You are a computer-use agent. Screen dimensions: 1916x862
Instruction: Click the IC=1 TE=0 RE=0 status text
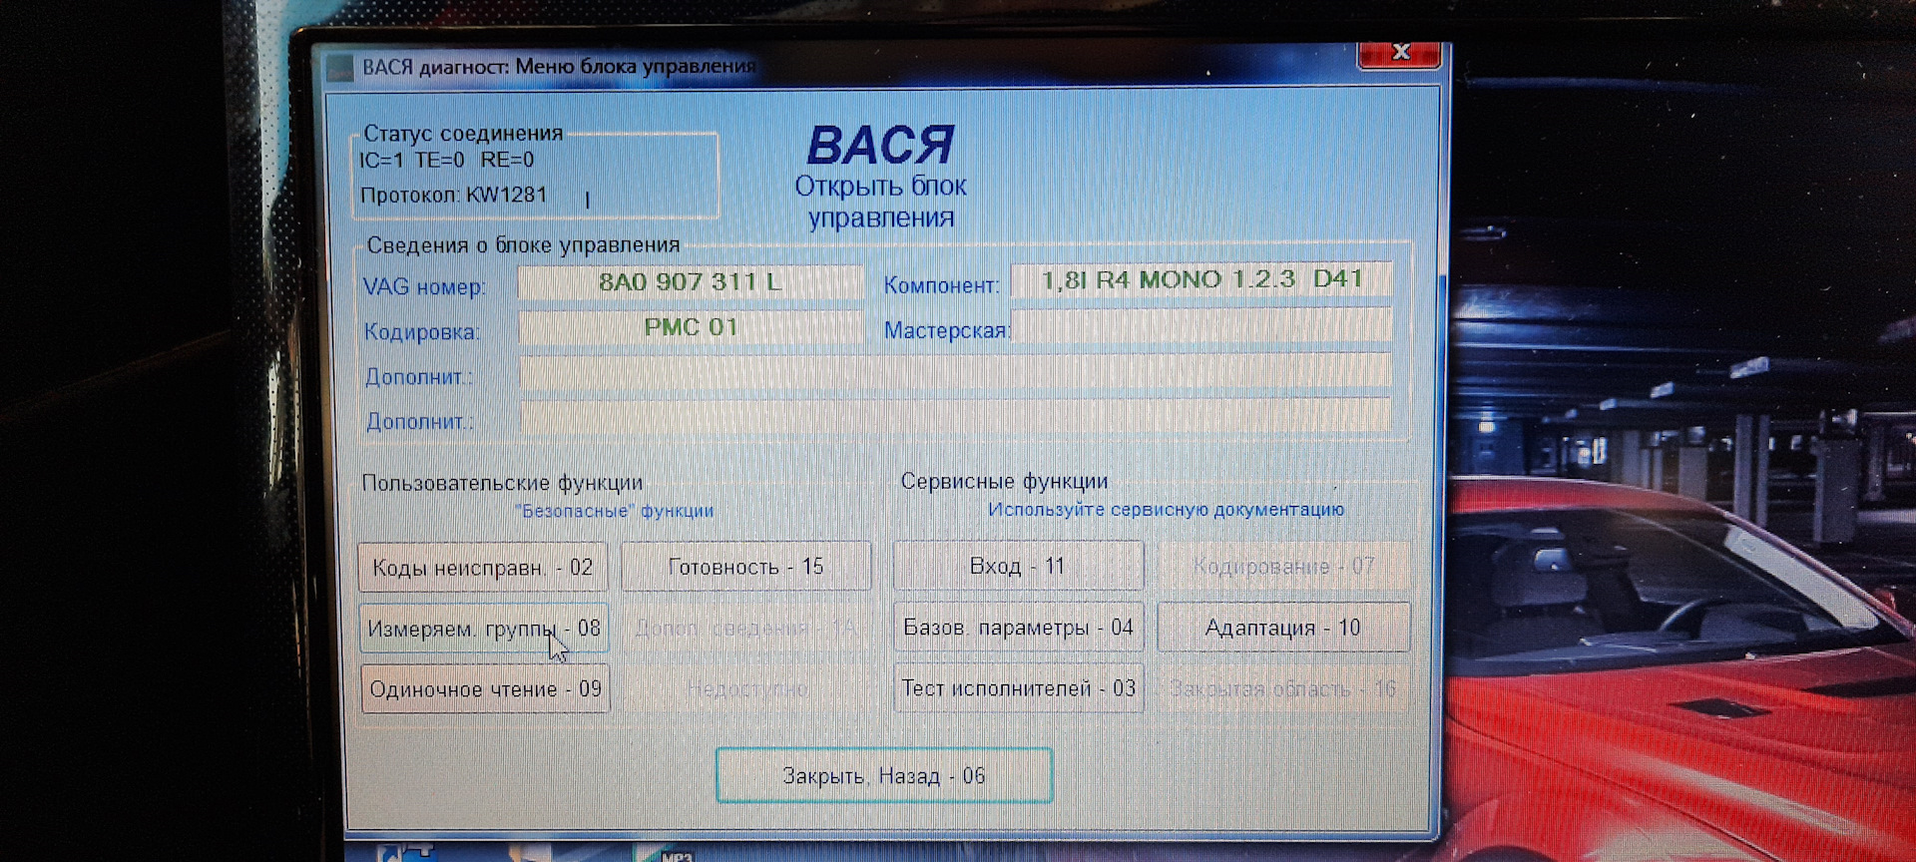[x=447, y=160]
